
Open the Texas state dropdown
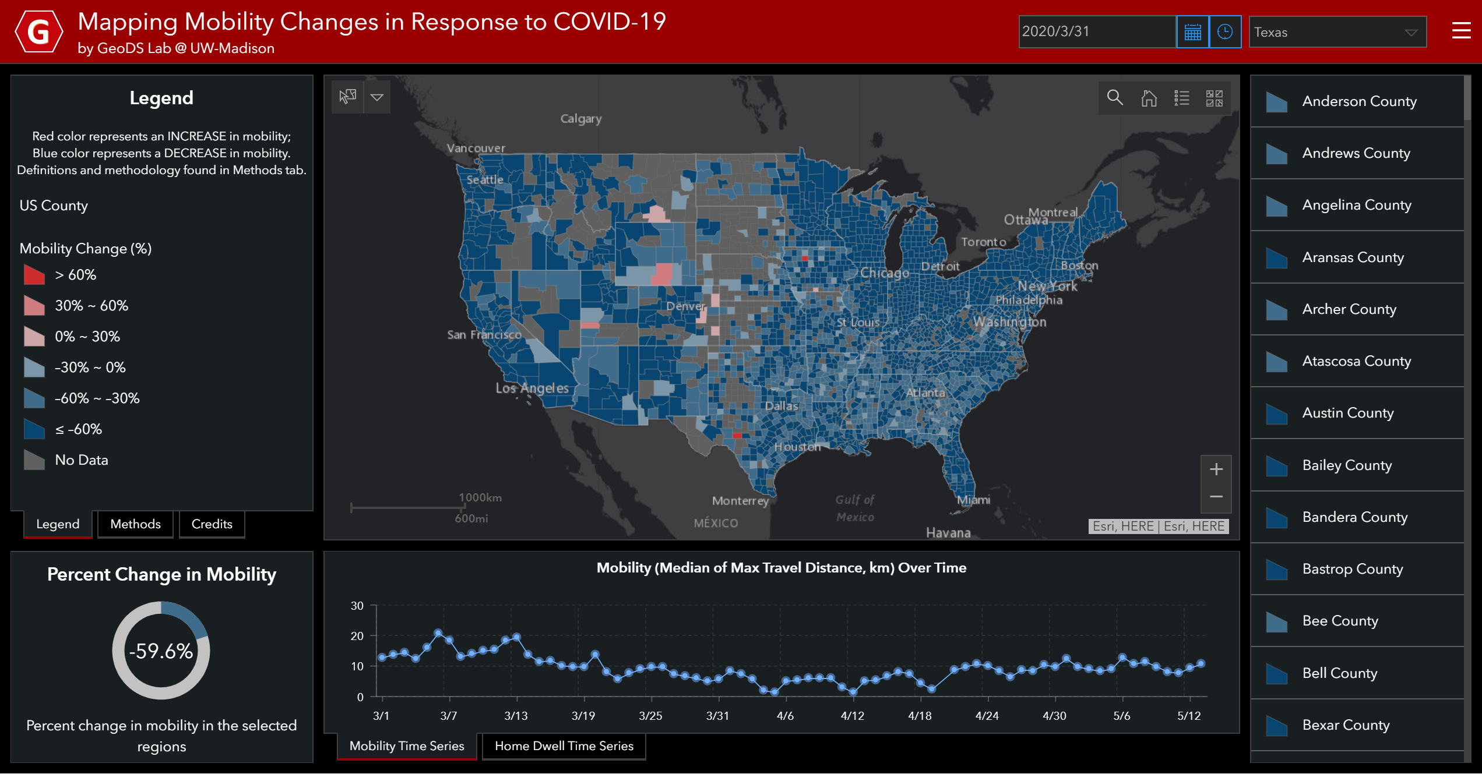(1337, 32)
